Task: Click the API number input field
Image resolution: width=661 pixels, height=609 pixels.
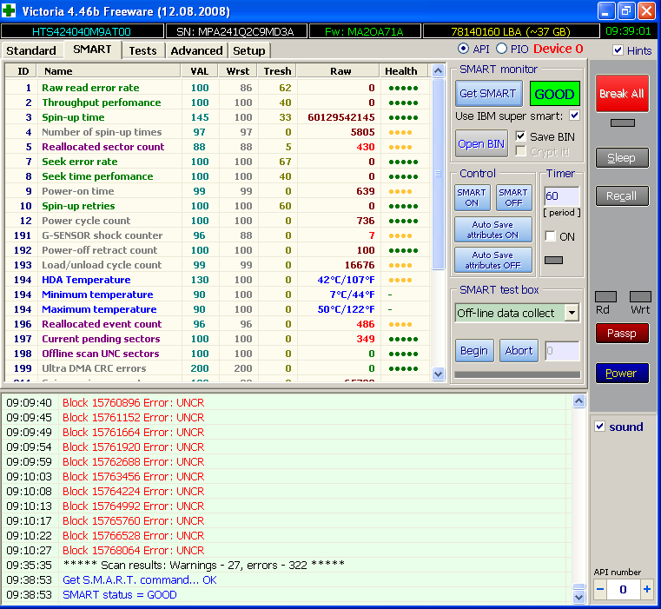Action: point(624,589)
